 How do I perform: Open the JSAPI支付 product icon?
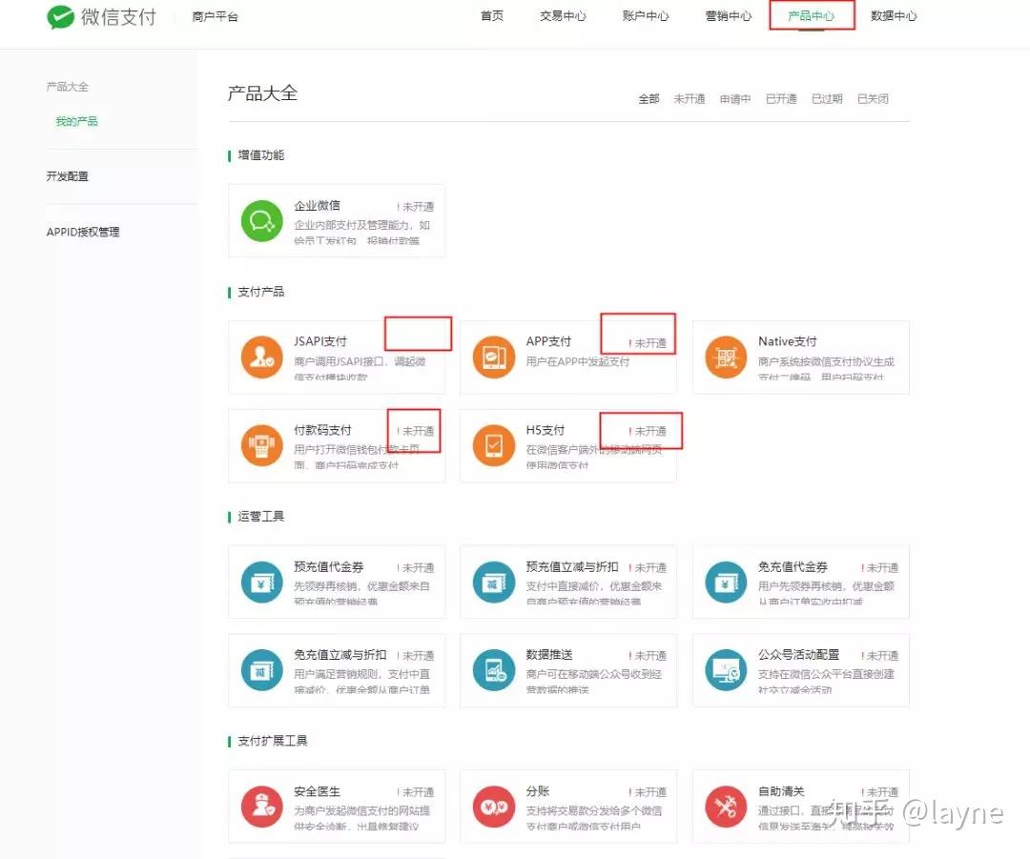click(x=261, y=358)
